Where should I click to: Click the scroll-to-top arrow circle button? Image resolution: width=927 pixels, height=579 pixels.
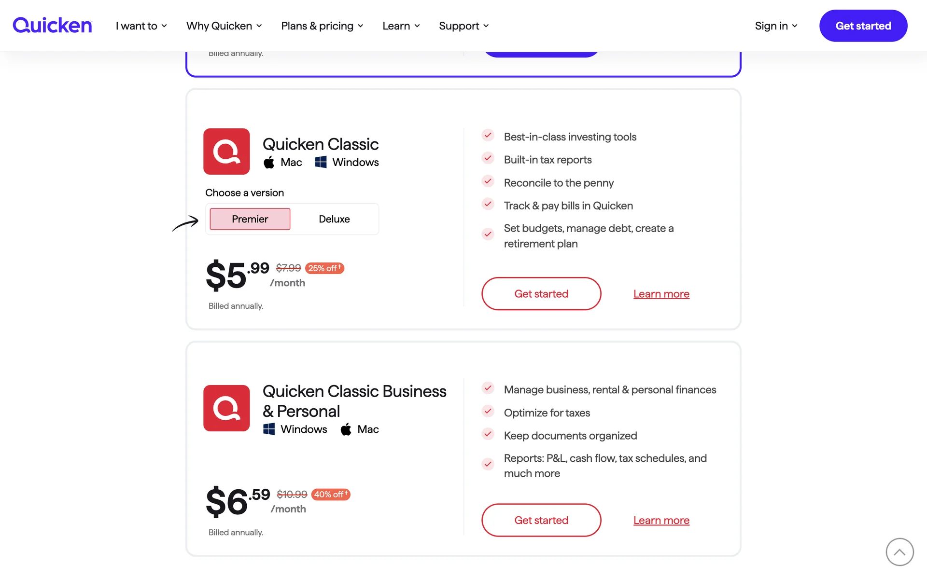899,551
